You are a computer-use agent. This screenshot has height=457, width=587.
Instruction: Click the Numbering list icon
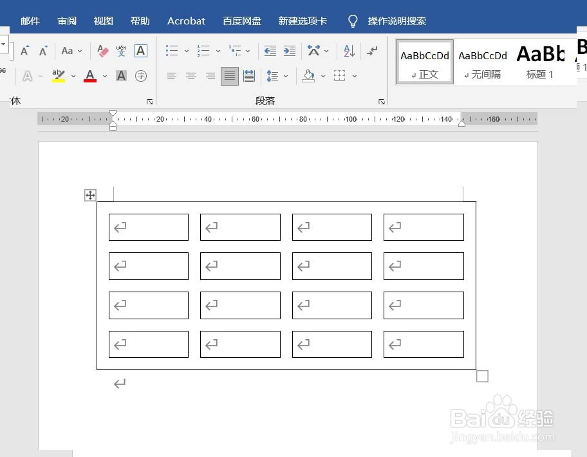pos(203,51)
